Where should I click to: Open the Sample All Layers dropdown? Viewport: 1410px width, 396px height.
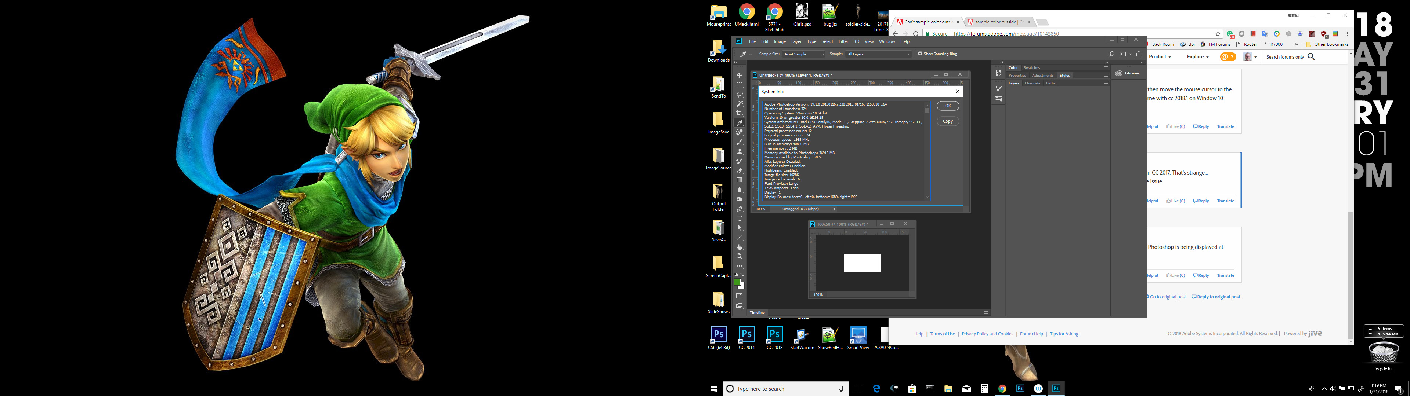(x=879, y=54)
